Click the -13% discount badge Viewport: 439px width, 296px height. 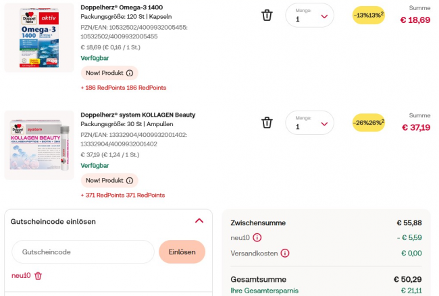tap(369, 16)
